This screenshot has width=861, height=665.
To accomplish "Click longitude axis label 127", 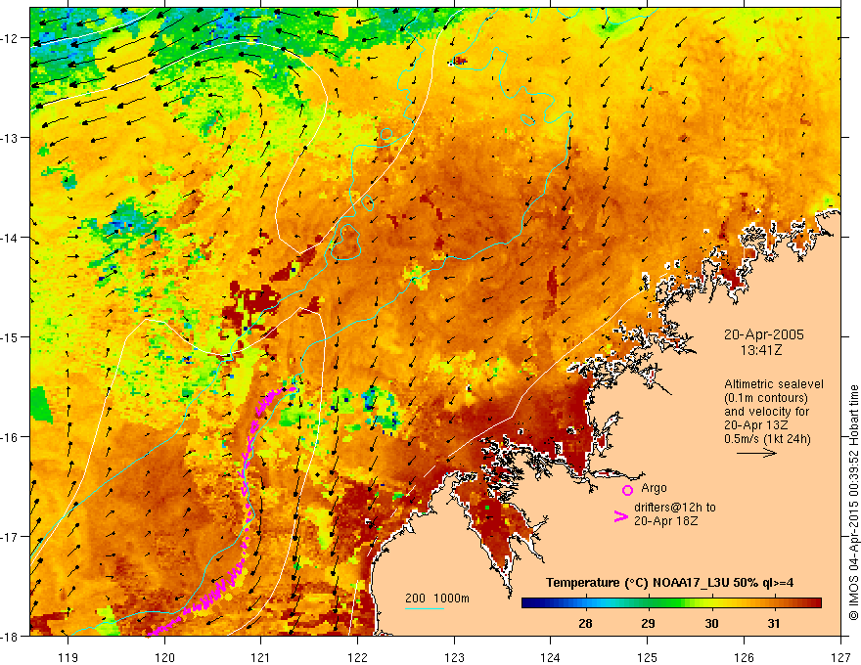I will click(x=840, y=657).
